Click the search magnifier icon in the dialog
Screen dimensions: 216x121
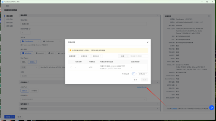pyautogui.click(x=131, y=56)
